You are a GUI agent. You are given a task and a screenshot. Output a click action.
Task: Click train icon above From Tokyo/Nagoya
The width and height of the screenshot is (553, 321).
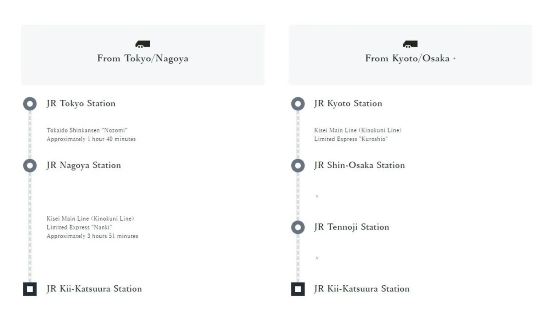(143, 44)
